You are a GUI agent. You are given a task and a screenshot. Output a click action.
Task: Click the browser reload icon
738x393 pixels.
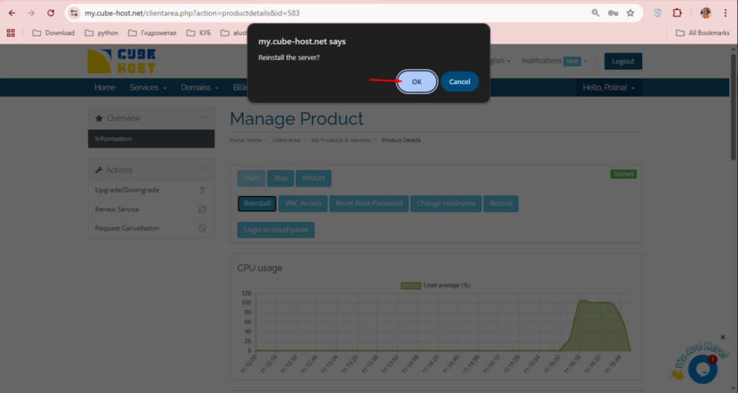pyautogui.click(x=50, y=13)
